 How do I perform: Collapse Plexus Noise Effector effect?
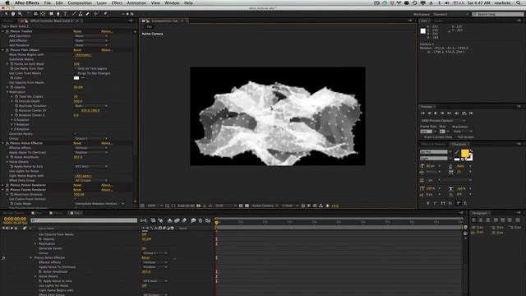click(x=3, y=143)
